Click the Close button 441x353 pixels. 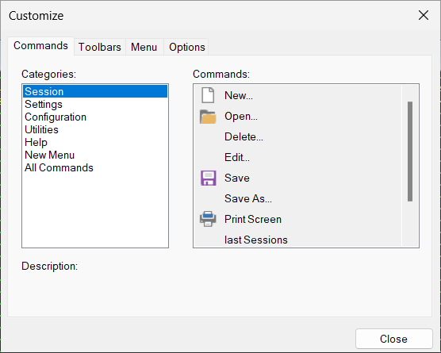pyautogui.click(x=393, y=339)
